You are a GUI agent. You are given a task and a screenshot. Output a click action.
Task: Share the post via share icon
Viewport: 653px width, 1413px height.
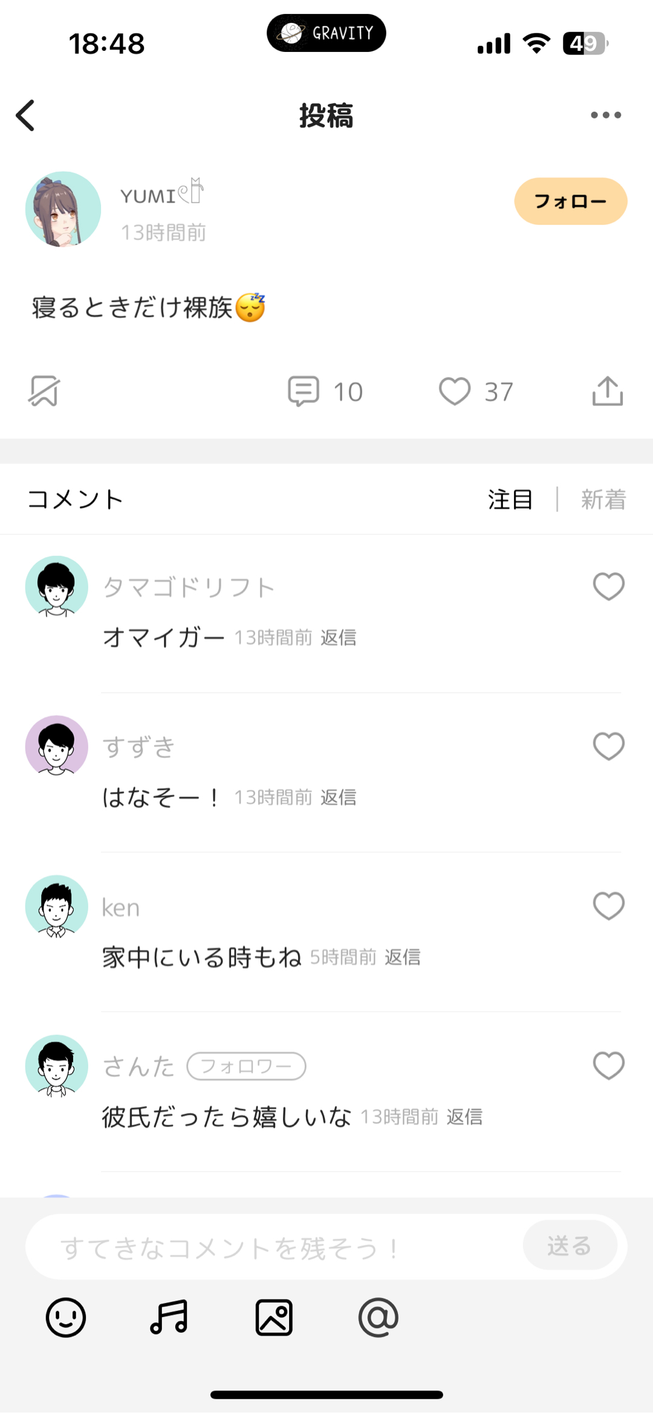tap(608, 391)
